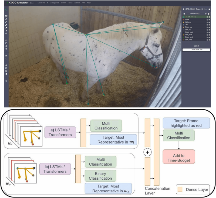Add new annotation to Skeleton3 with plus

tap(206, 13)
